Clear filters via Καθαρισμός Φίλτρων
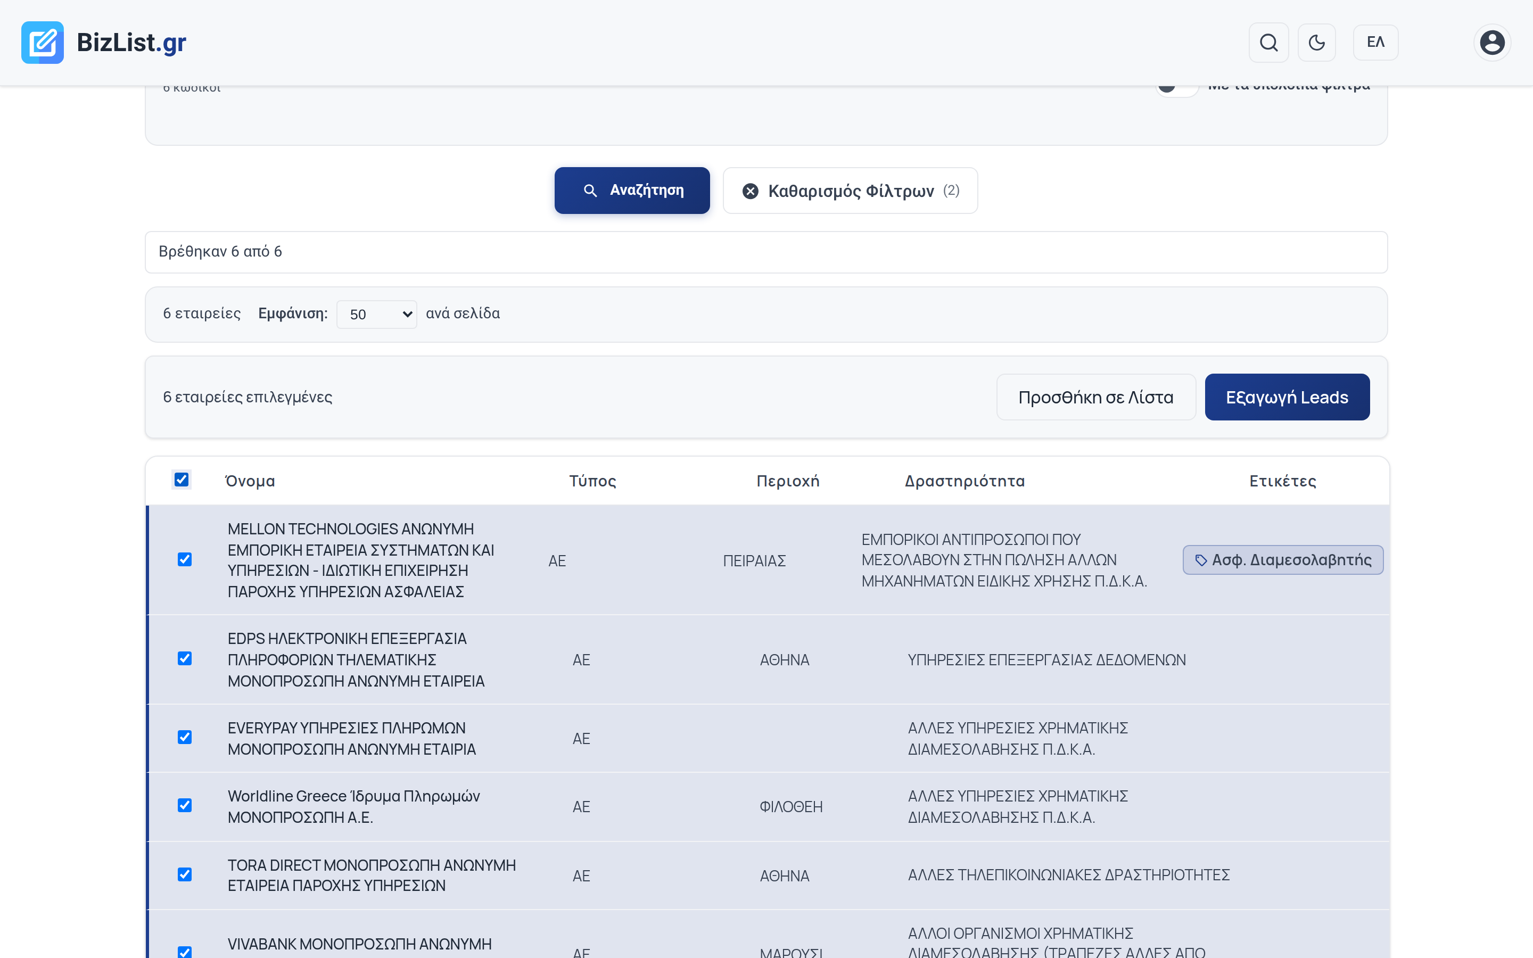The width and height of the screenshot is (1533, 958). tap(850, 191)
